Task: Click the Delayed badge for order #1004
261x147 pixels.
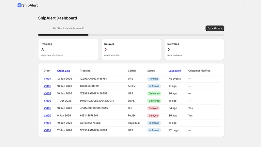Action: 153,115
